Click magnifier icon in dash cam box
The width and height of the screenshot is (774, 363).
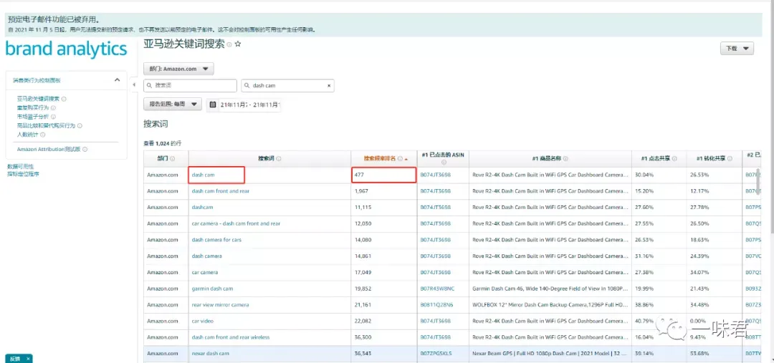(x=247, y=86)
